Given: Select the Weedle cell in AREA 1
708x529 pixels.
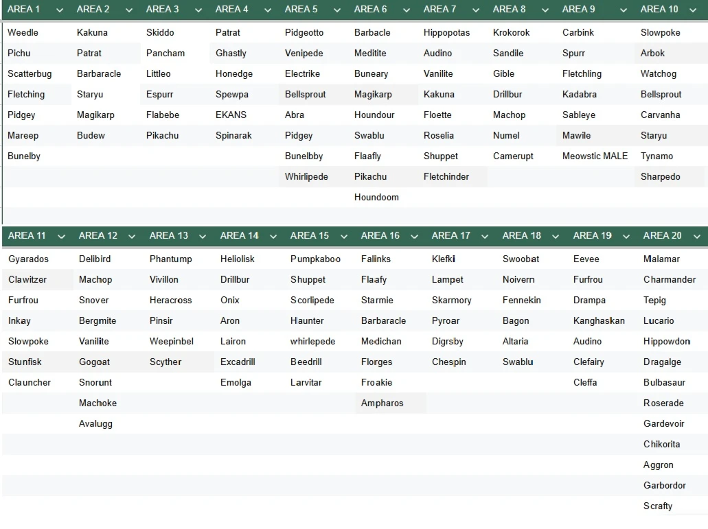Looking at the screenshot, I should [23, 33].
